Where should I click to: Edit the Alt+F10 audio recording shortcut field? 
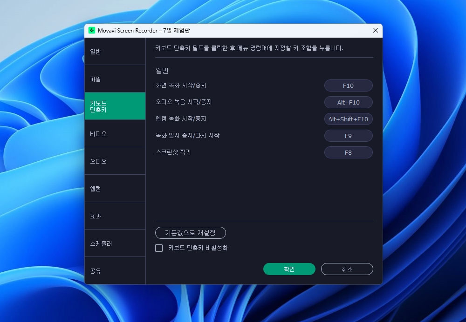(x=348, y=102)
